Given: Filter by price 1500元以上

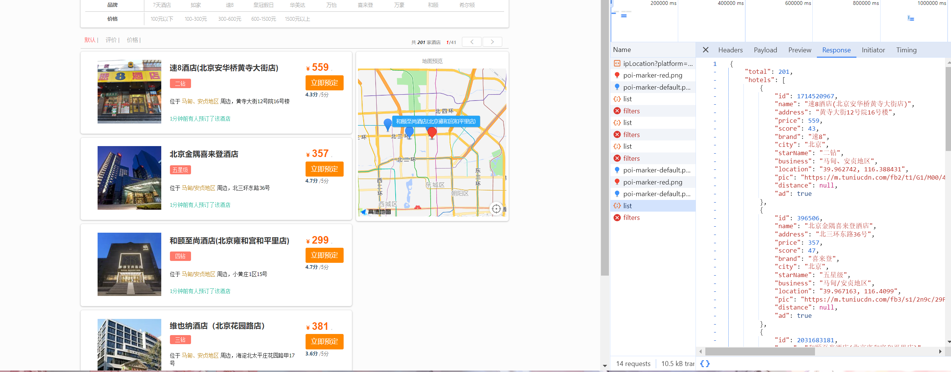Looking at the screenshot, I should (x=298, y=19).
